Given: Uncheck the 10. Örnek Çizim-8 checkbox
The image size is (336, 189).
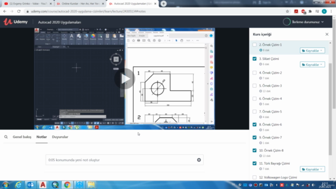Looking at the screenshot, I should pos(254,151).
